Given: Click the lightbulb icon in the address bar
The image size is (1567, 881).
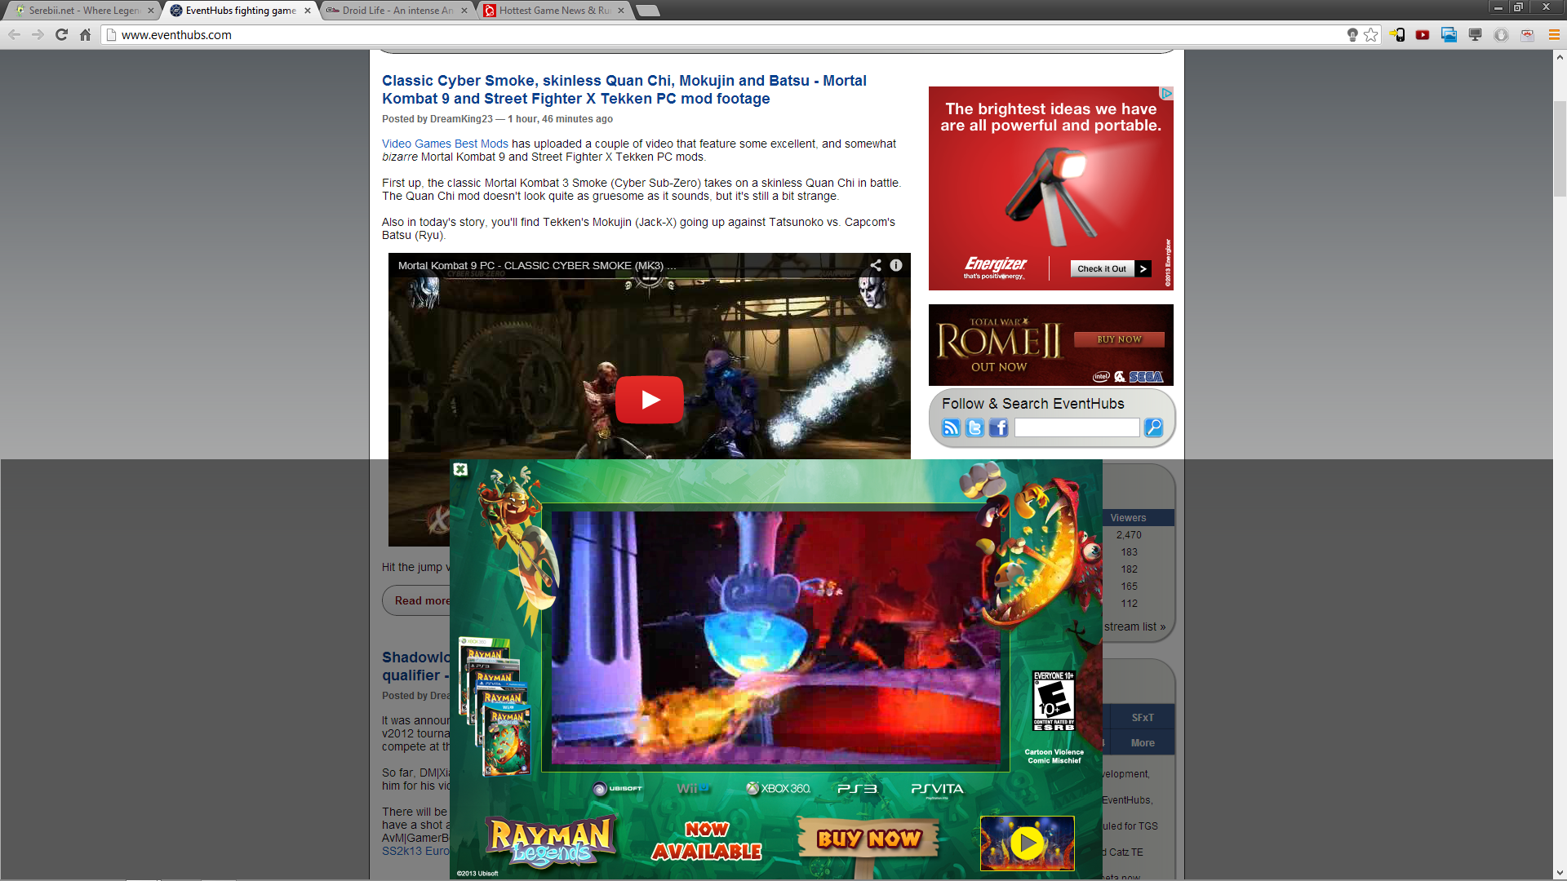Looking at the screenshot, I should coord(1352,34).
